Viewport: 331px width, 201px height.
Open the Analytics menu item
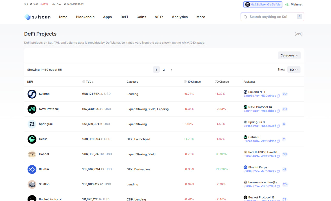180,17
